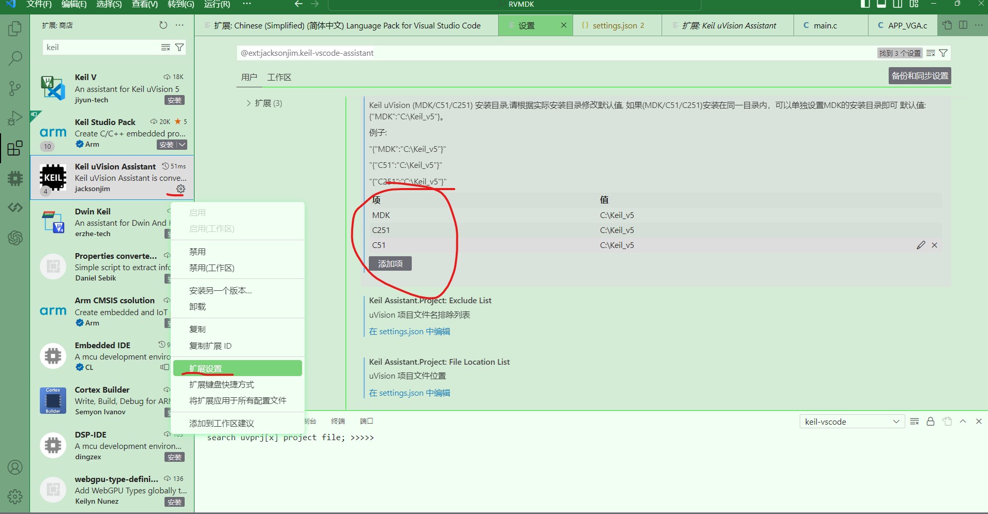Viewport: 988px width, 514px height.
Task: Clear the output panel
Action: point(915,422)
